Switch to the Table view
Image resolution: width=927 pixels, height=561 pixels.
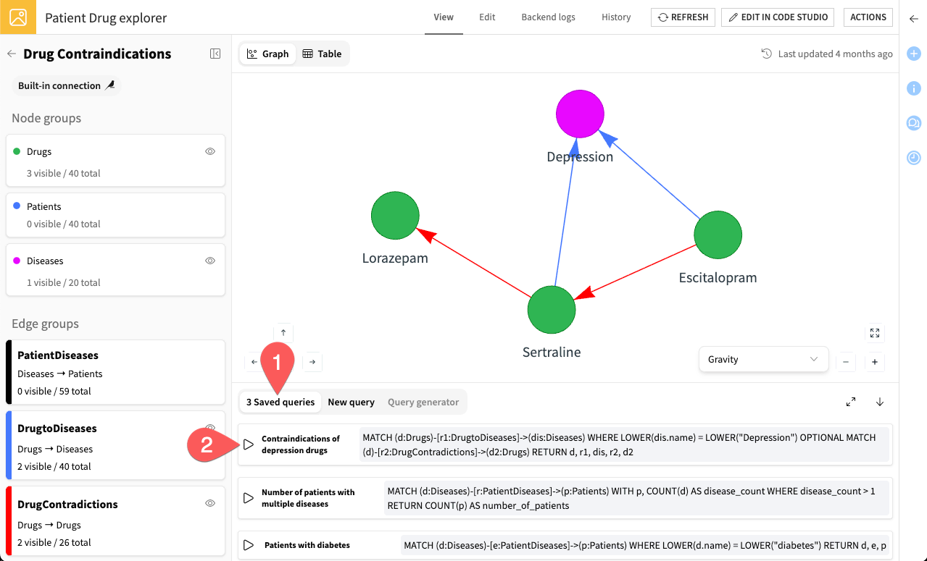coord(322,53)
